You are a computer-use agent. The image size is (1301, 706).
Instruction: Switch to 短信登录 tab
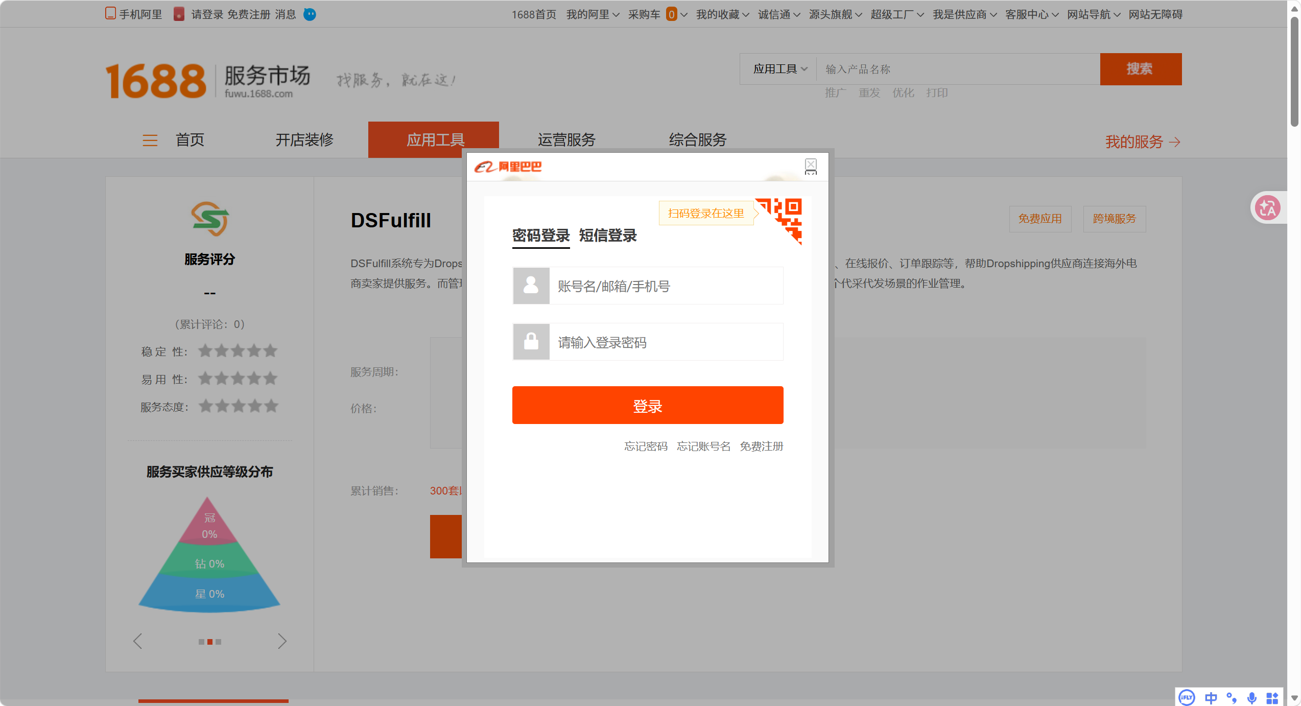click(608, 236)
